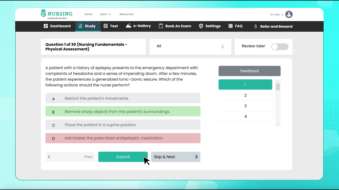Click the FAQ list icon
This screenshot has height=190, width=339.
[x=230, y=26]
